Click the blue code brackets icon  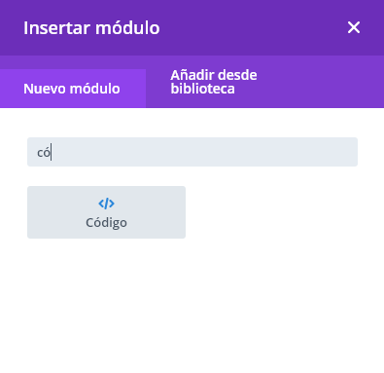pyautogui.click(x=106, y=204)
